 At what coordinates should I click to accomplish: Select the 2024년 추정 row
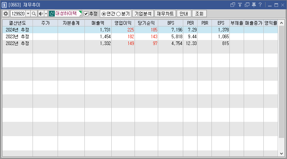(x=140, y=30)
